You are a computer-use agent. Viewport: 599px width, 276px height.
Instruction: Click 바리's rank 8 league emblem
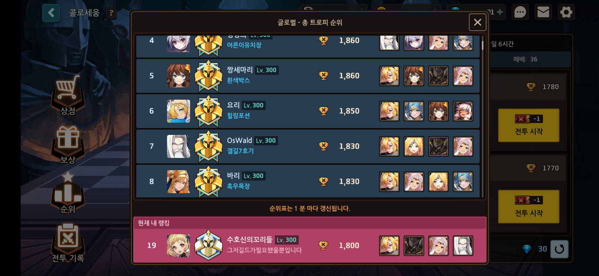208,182
